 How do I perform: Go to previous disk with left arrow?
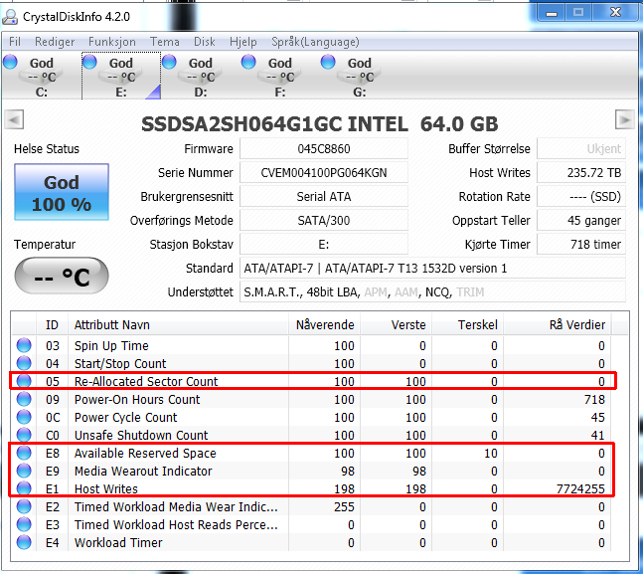[14, 120]
